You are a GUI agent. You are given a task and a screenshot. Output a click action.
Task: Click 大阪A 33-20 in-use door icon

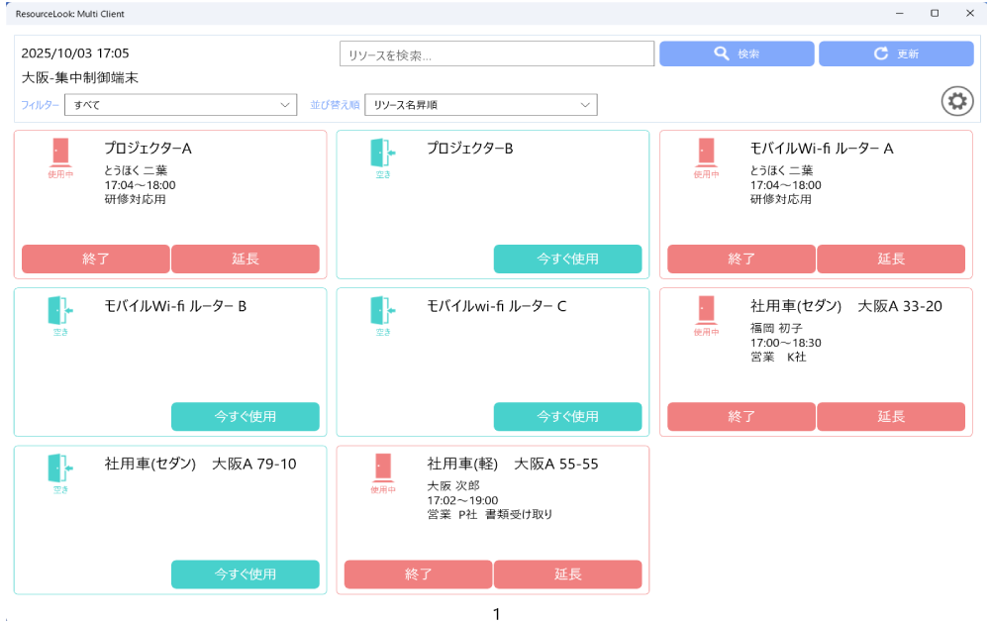706,311
